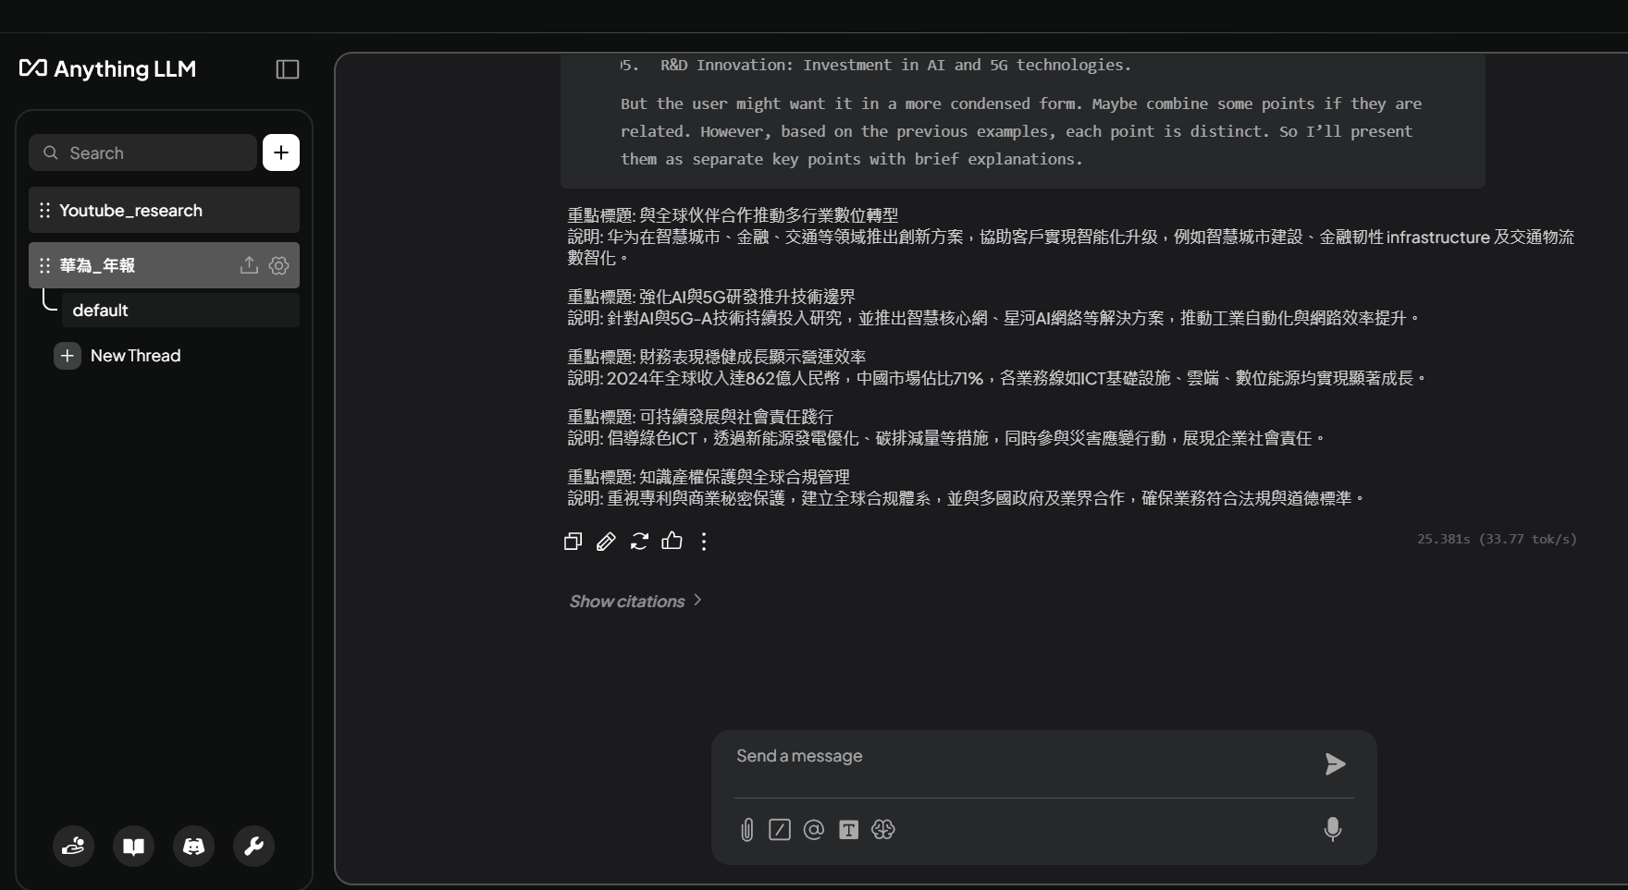Mention an agent with the @ icon
The width and height of the screenshot is (1628, 890).
pos(814,829)
